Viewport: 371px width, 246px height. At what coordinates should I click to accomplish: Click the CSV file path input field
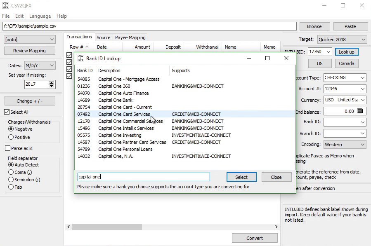(149, 26)
